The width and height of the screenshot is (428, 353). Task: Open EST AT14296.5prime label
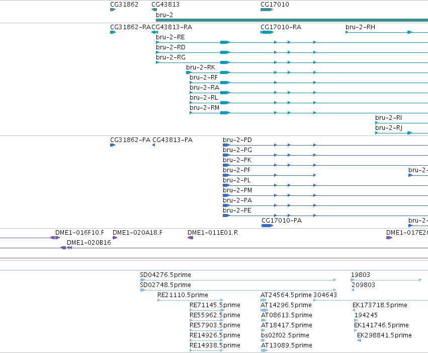click(x=286, y=305)
